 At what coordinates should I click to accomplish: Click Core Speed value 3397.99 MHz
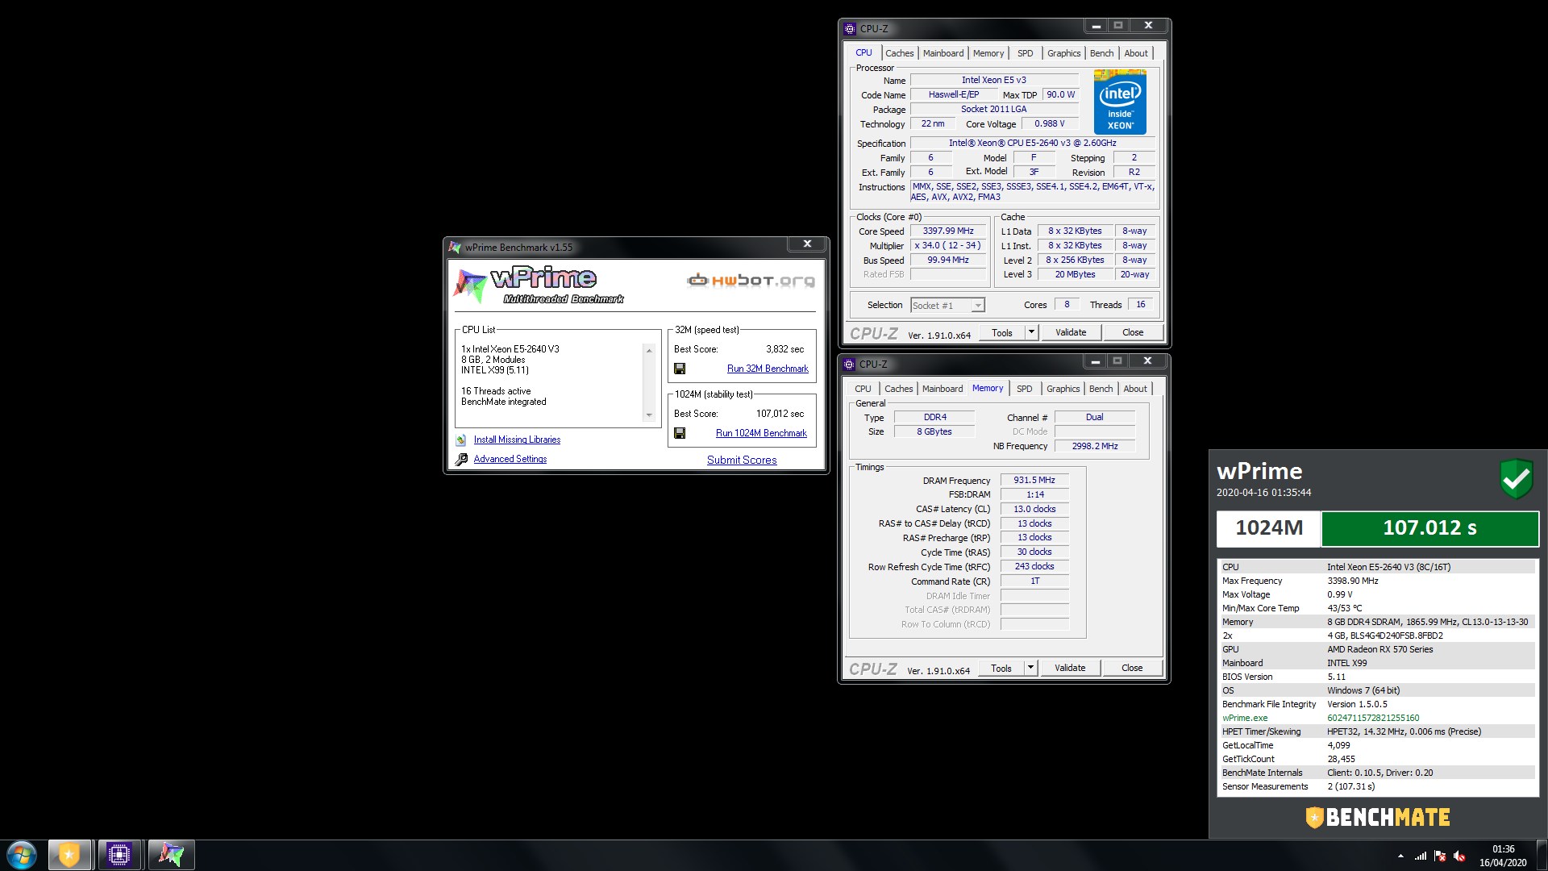coord(948,231)
